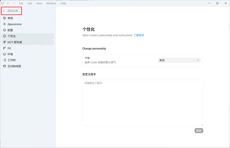Viewport: 230px width, 148px height.
Task: Go forward using the right arrow in title bar
Action: coord(14,3)
